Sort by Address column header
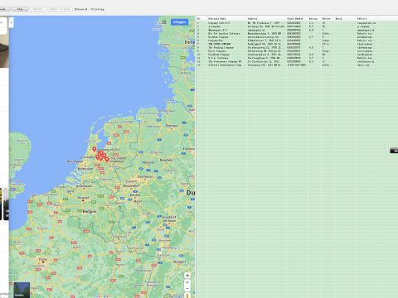Screen dimensions: 398x298 coord(252,18)
